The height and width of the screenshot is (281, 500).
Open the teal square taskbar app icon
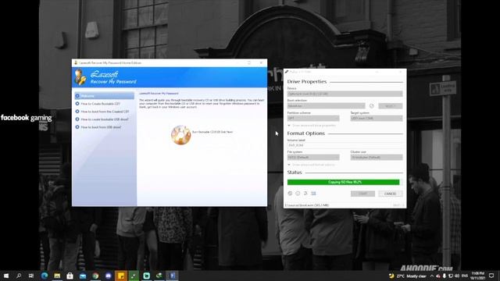click(146, 276)
